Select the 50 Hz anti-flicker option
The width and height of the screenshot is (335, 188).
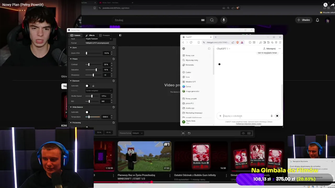pyautogui.click(x=99, y=133)
